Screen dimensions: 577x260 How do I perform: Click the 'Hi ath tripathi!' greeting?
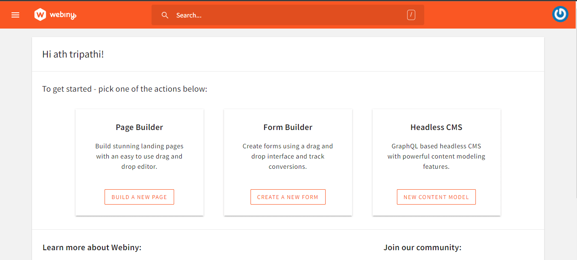[x=73, y=55]
